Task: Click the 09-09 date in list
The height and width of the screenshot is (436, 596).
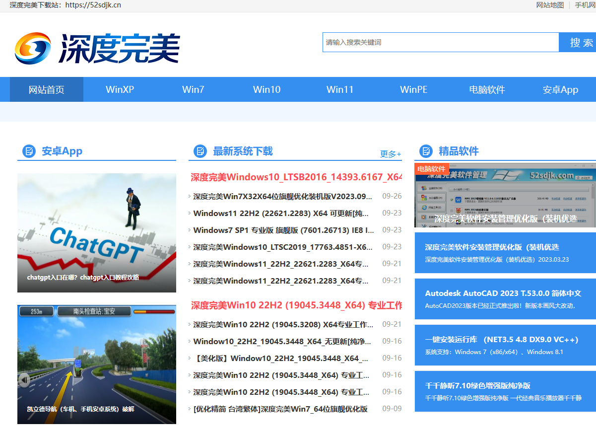Action: (392, 409)
